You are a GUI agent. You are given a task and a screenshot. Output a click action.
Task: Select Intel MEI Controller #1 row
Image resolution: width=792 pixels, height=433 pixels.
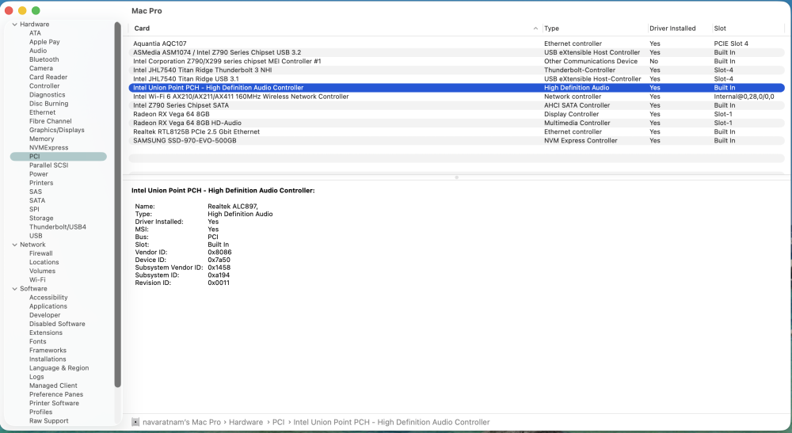pyautogui.click(x=457, y=62)
